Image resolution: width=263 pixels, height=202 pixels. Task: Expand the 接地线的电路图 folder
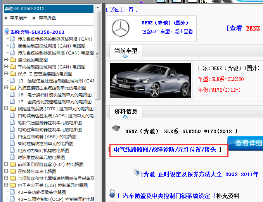[6, 60]
